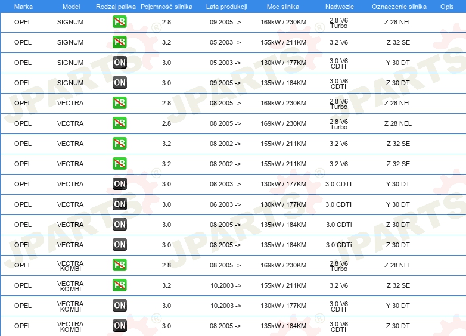
Task: Click engine code Z 28 NEL for VECTRA KOMBI
Action: (x=398, y=265)
